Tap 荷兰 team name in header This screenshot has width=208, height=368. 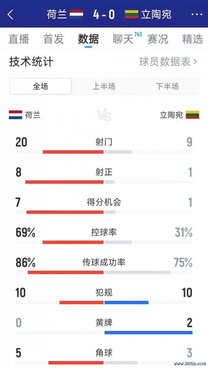[x=57, y=14]
